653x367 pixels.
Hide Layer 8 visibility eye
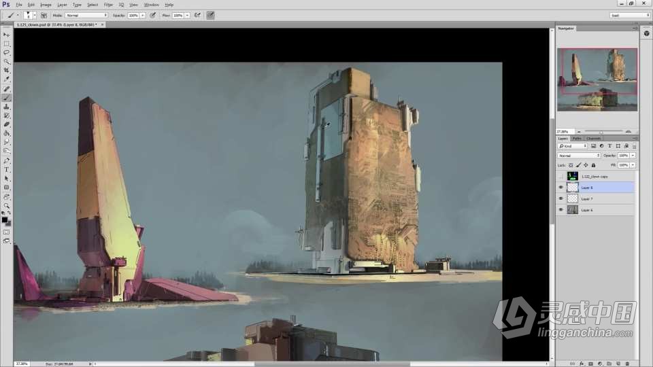(x=560, y=188)
